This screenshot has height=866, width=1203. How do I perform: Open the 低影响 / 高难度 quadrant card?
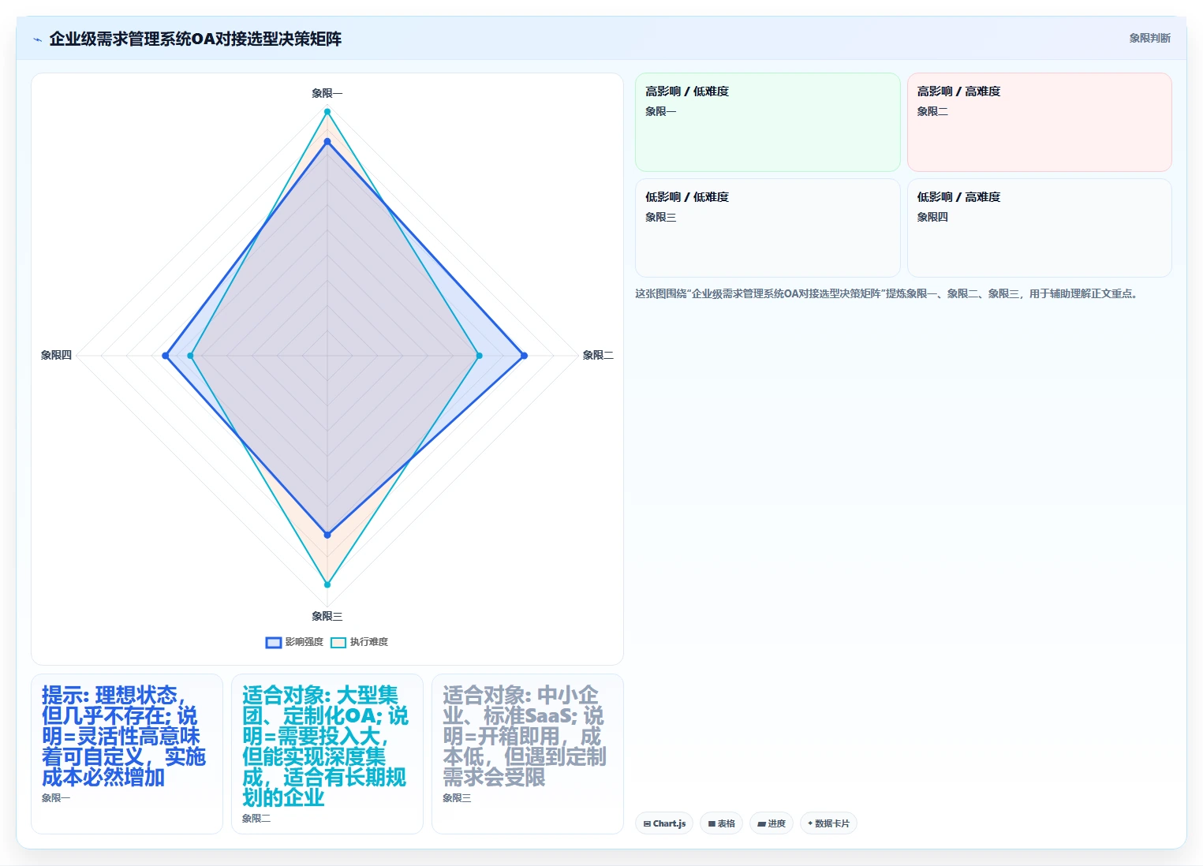click(x=1040, y=228)
